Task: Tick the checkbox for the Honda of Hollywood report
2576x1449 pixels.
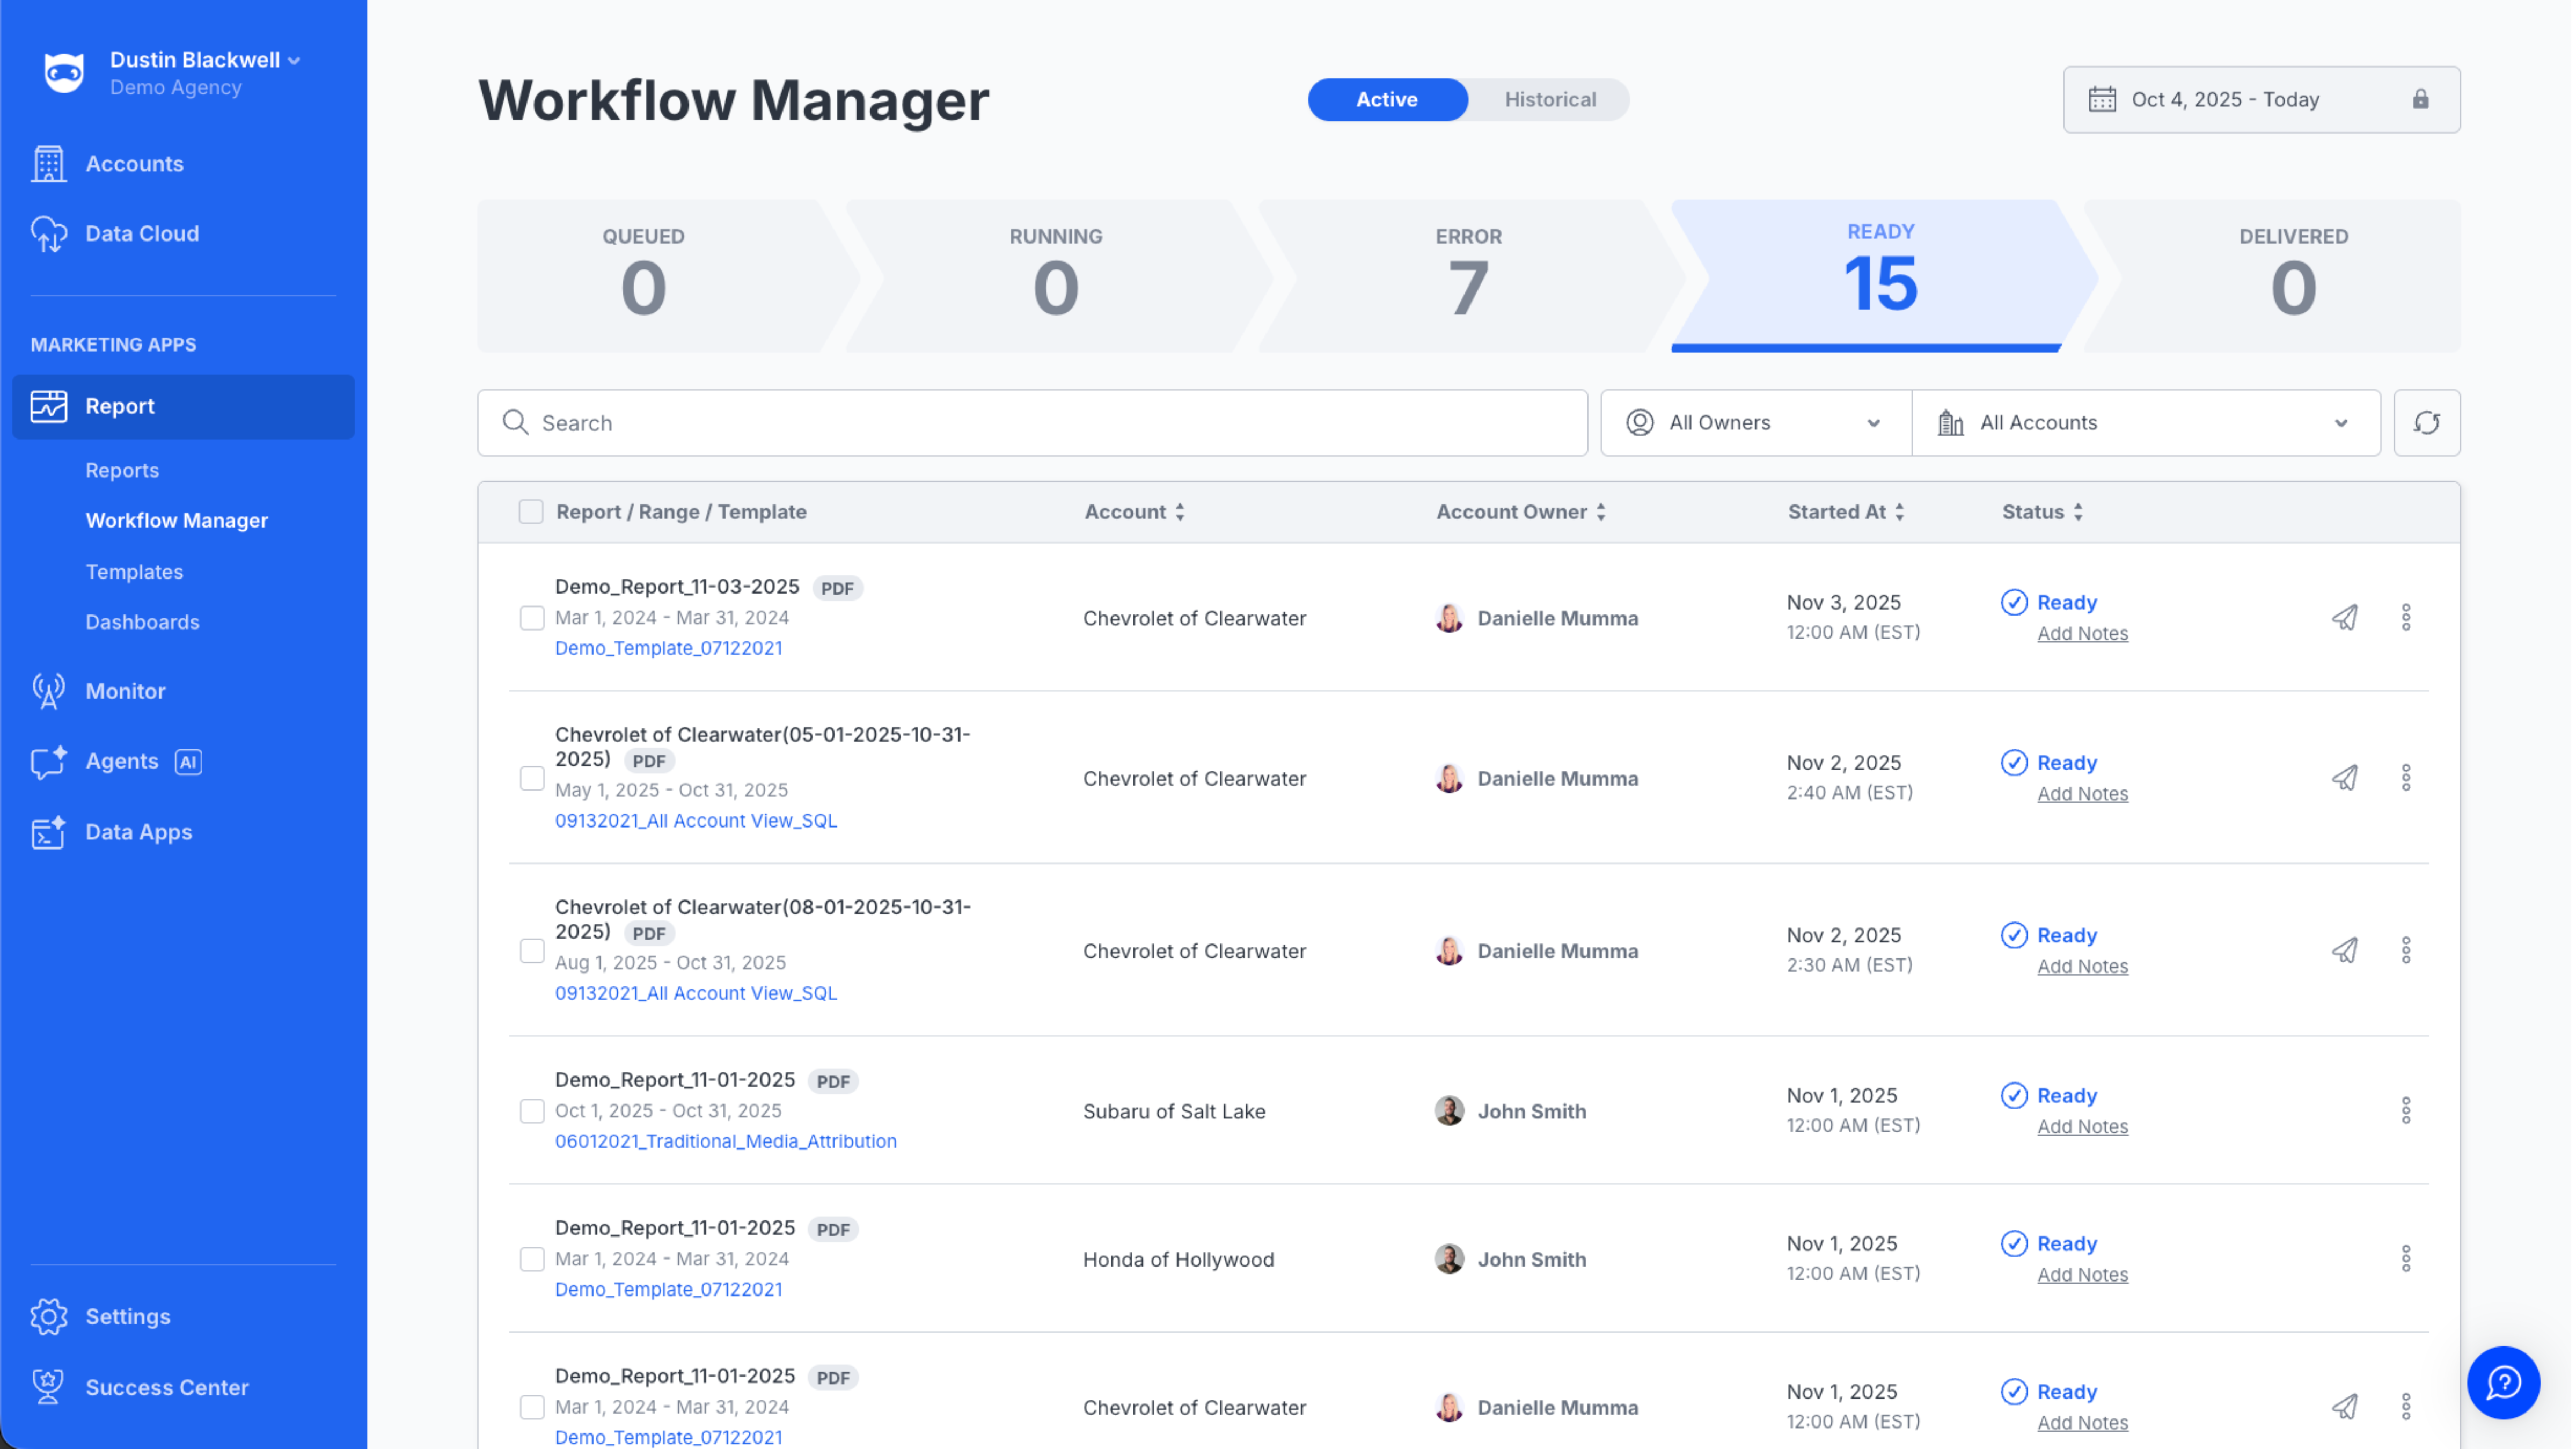Action: click(532, 1259)
